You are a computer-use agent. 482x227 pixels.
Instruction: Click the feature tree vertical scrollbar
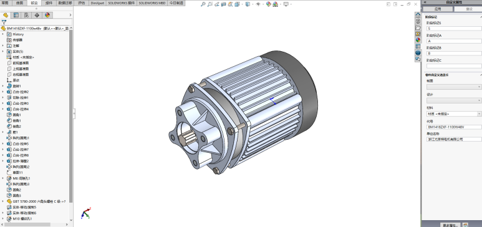point(71,115)
